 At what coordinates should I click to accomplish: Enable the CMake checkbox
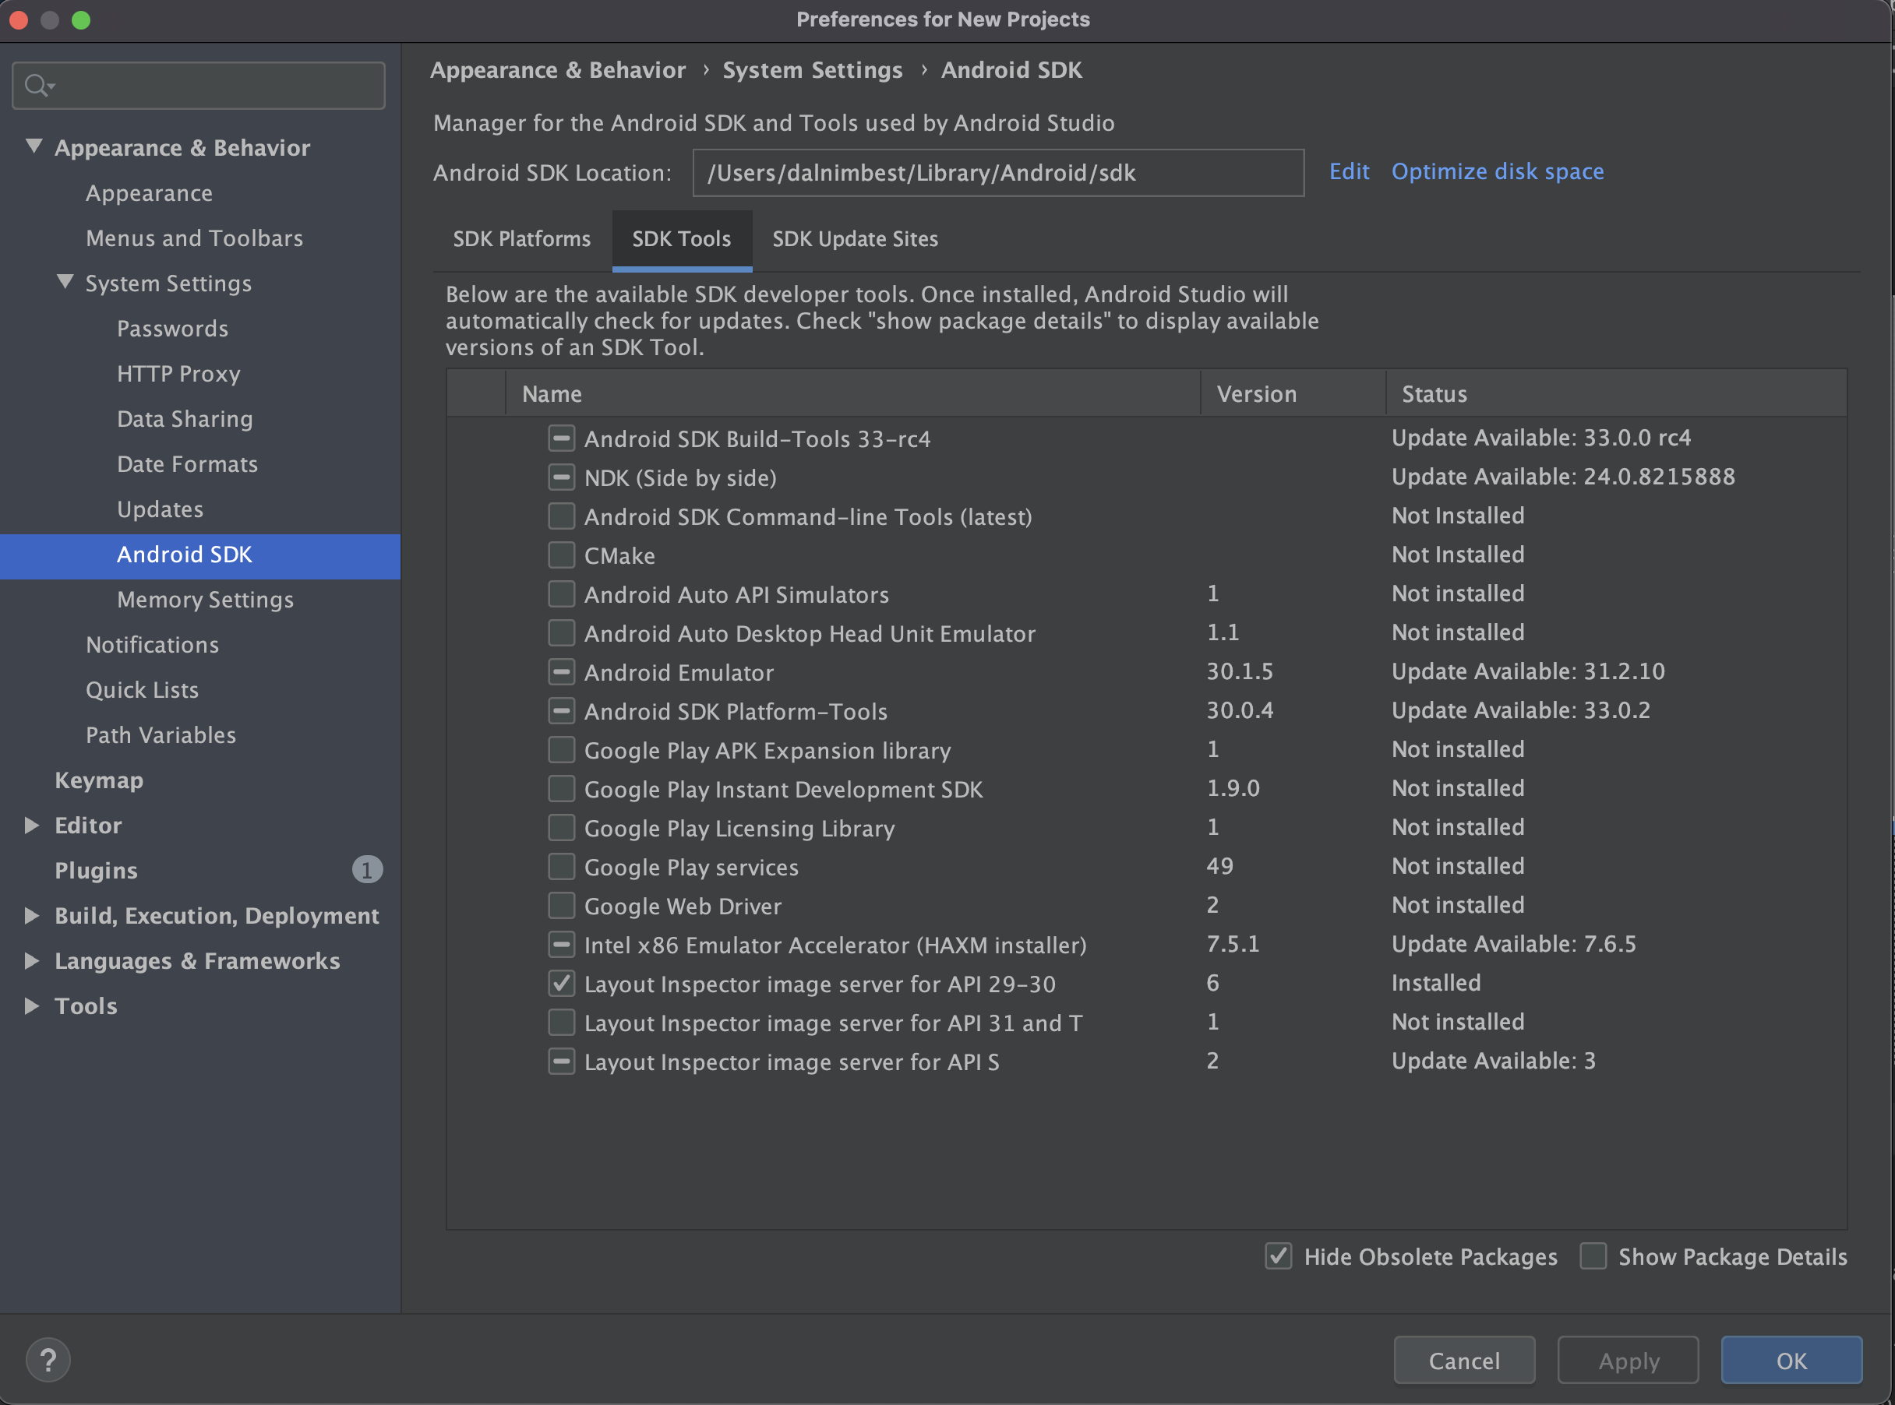click(562, 555)
